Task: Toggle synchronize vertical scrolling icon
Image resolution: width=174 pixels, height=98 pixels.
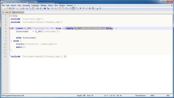Action: pyautogui.click(x=60, y=8)
